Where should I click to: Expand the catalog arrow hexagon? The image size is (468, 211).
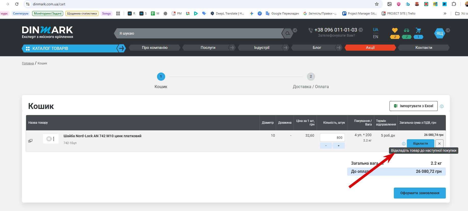(121, 48)
